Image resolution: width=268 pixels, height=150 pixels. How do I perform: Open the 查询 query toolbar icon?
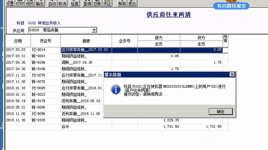click(x=87, y=3)
